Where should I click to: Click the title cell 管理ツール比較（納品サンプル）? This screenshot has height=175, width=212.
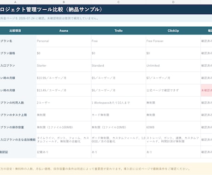(106, 10)
